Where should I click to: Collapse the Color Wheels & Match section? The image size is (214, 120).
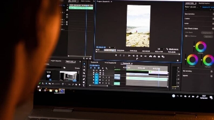click(x=191, y=29)
